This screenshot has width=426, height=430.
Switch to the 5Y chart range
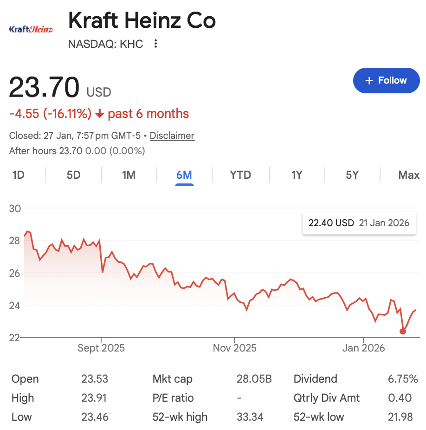click(x=352, y=175)
